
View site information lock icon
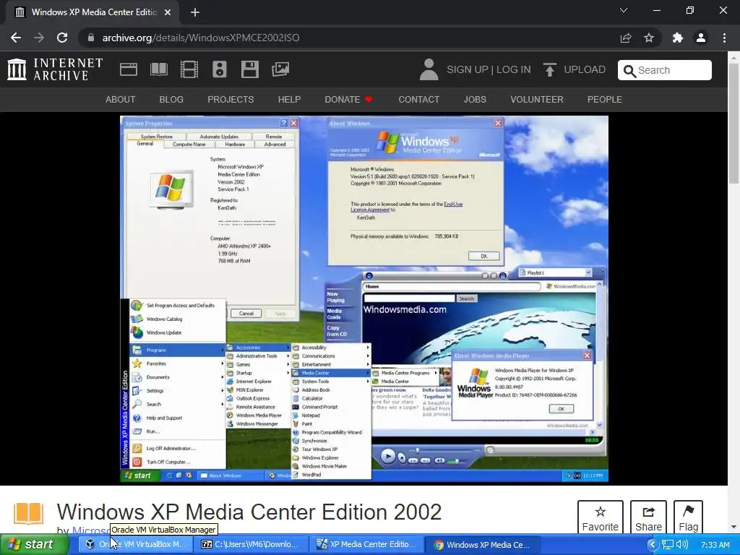point(90,38)
